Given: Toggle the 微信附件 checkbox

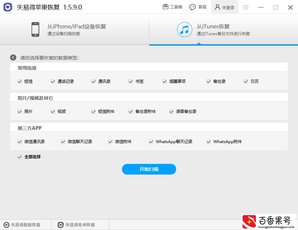Looking at the screenshot, I should tap(110, 142).
